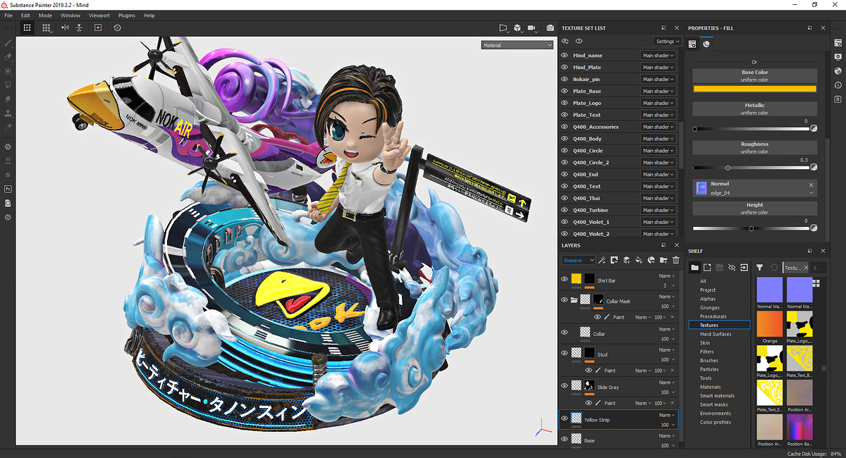Add a fill layer with bucket icon
The height and width of the screenshot is (458, 846).
(639, 260)
